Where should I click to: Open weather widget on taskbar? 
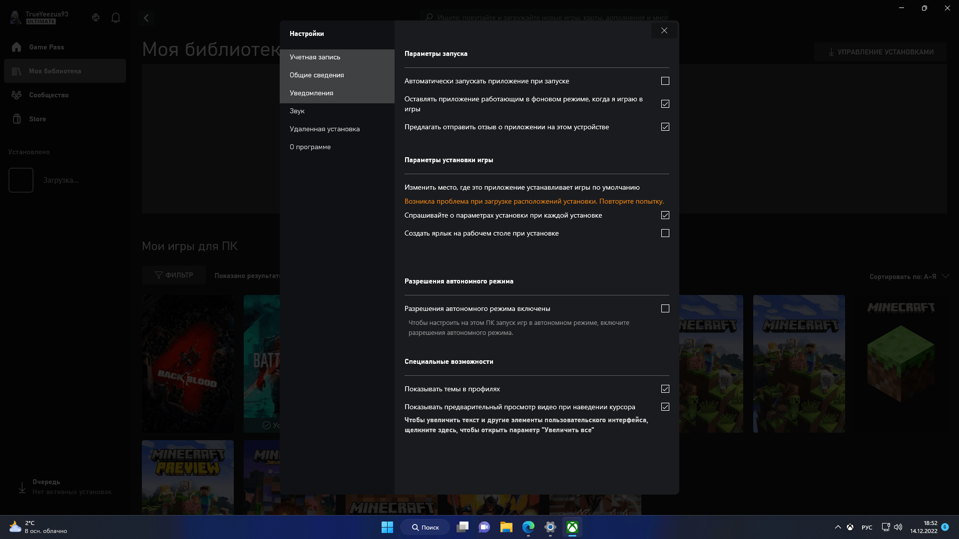pyautogui.click(x=38, y=527)
